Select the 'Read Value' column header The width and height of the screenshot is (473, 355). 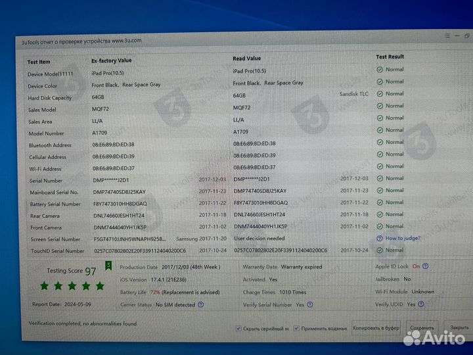coord(246,59)
